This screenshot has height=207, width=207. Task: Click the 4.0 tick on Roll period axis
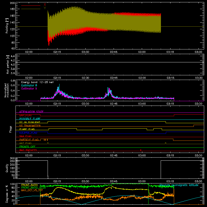[13, 65]
